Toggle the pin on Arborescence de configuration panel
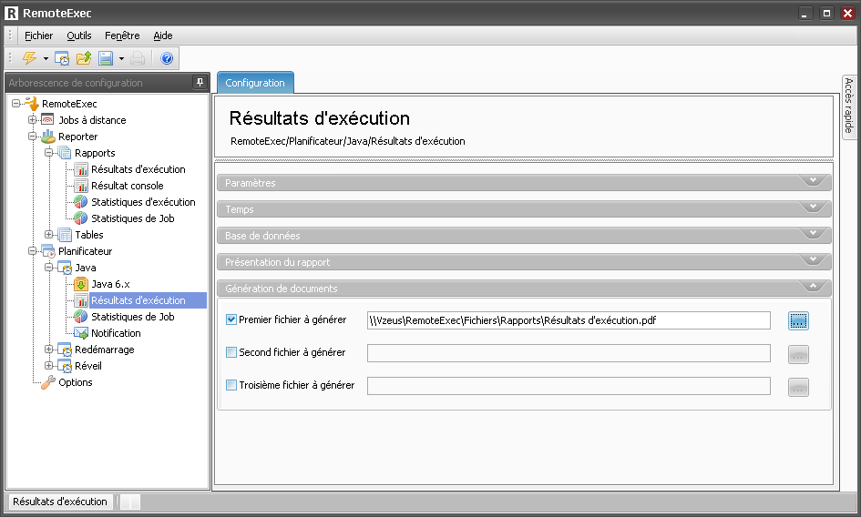This screenshot has width=861, height=517. pos(200,82)
